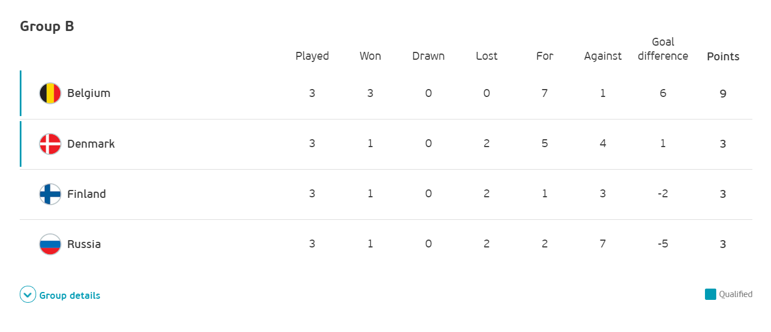This screenshot has height=332, width=771.
Task: Click the Won column header
Action: coord(370,56)
